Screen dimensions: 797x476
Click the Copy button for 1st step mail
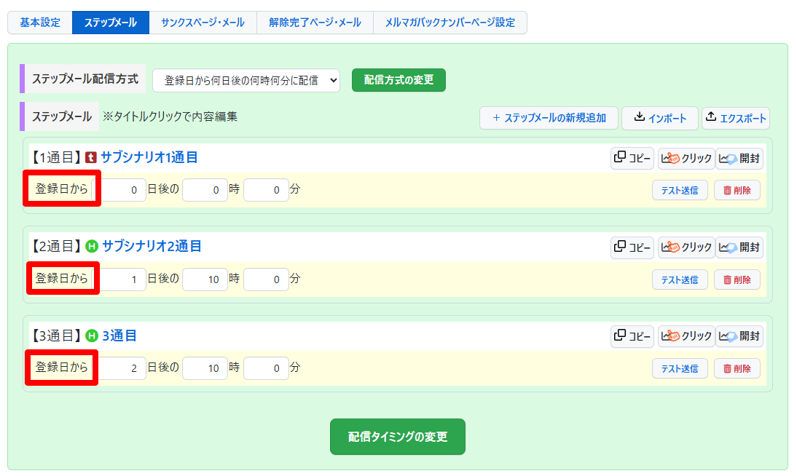[x=632, y=159]
